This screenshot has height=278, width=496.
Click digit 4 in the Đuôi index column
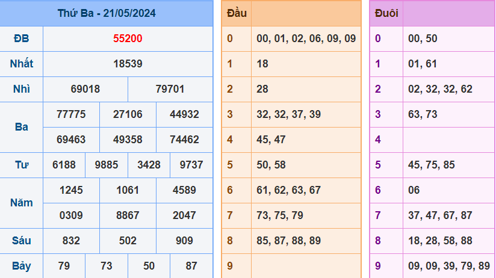(x=378, y=140)
